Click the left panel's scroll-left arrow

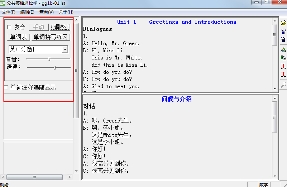[x=3, y=177]
